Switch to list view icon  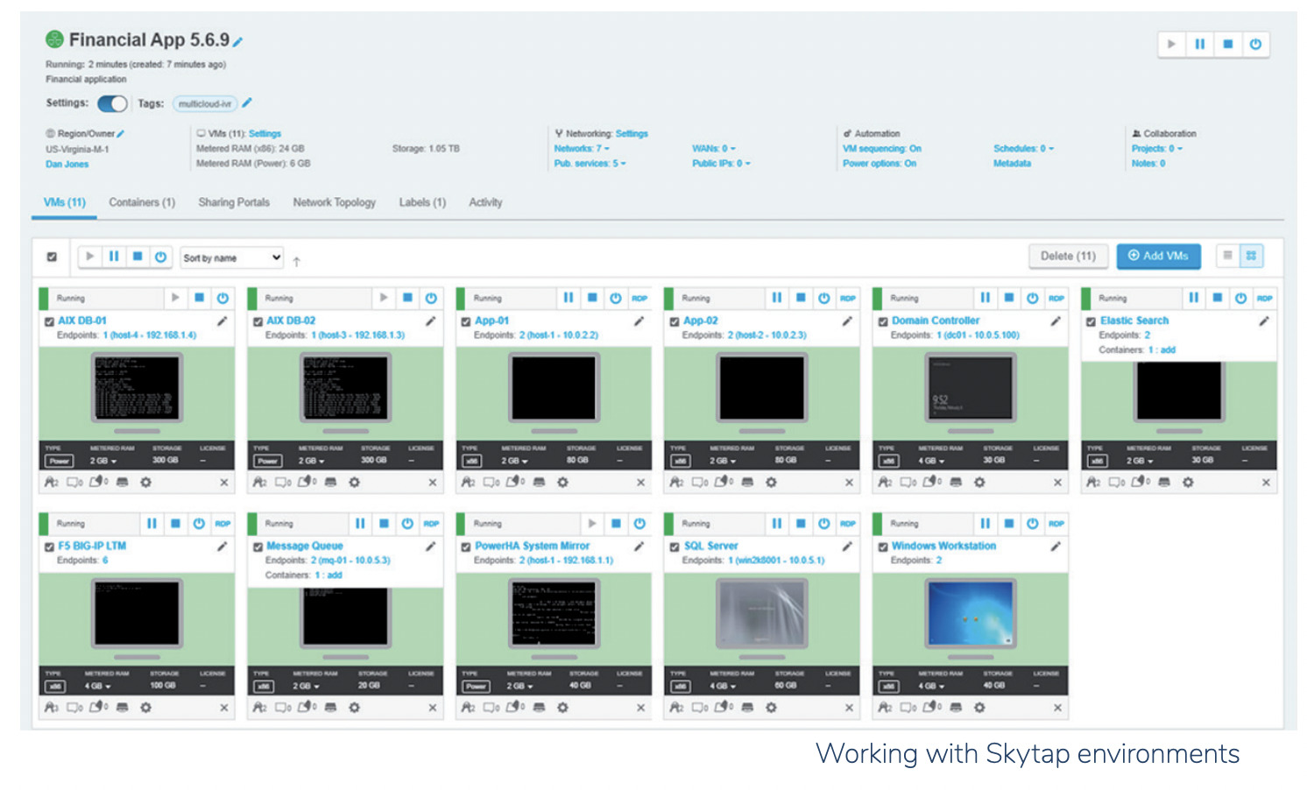coord(1227,256)
